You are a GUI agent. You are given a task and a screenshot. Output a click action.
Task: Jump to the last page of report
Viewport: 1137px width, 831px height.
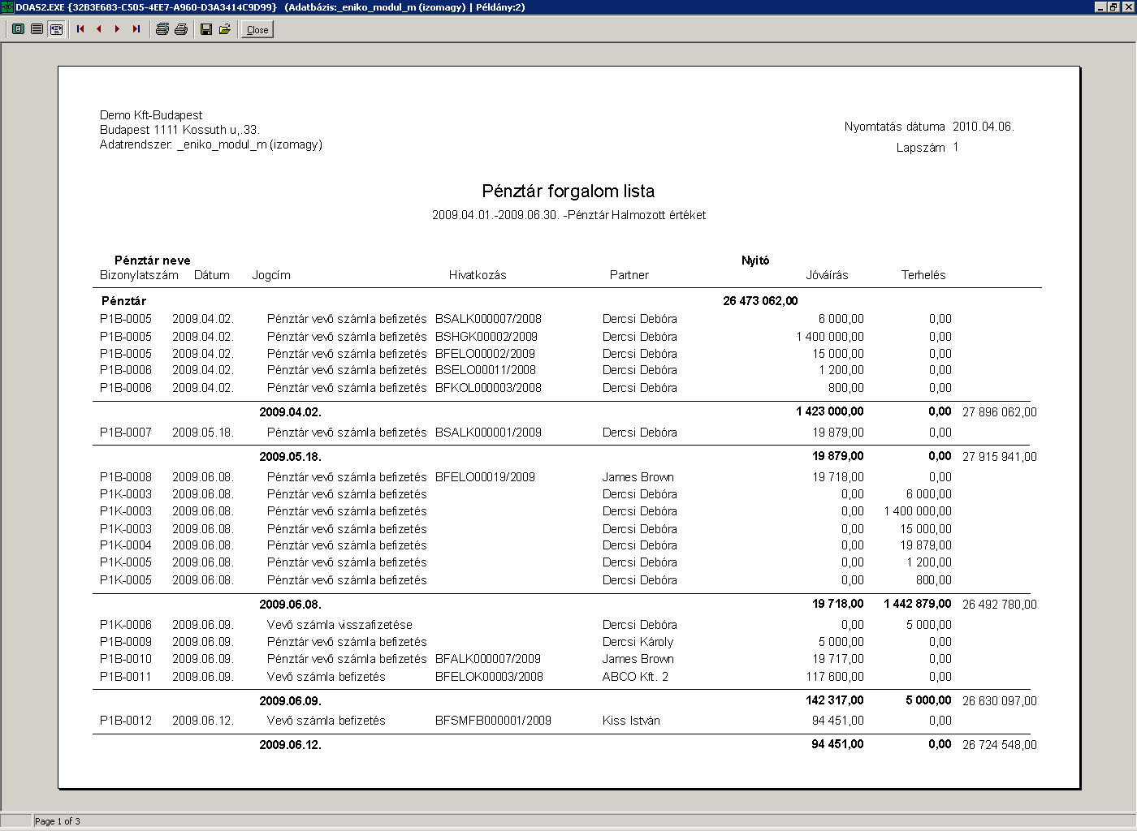[x=136, y=29]
